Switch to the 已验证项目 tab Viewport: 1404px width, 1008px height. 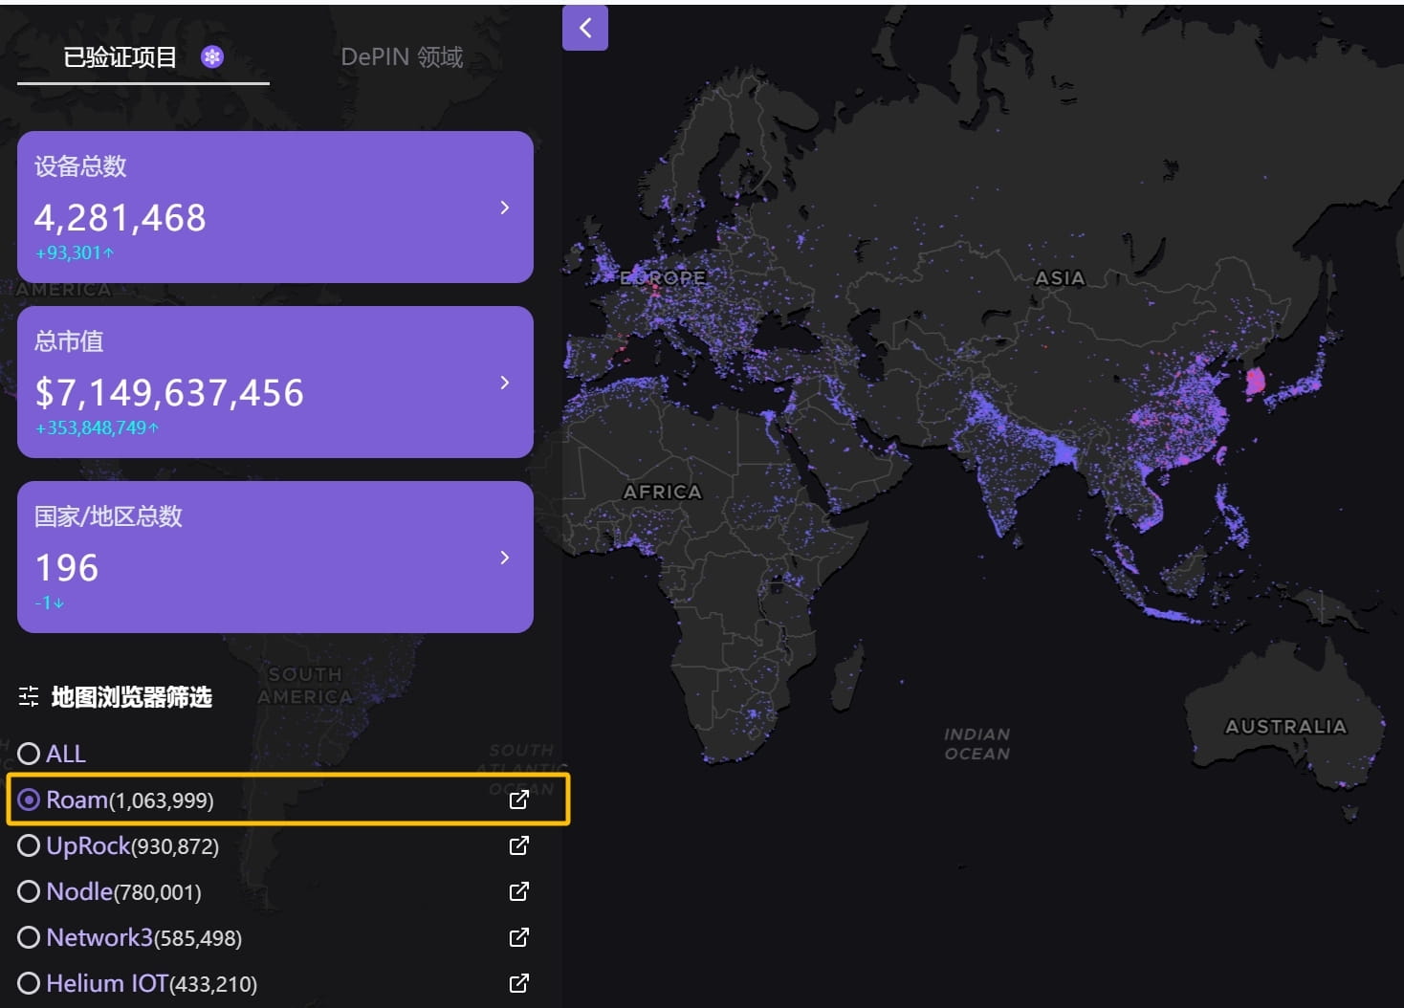[x=121, y=57]
